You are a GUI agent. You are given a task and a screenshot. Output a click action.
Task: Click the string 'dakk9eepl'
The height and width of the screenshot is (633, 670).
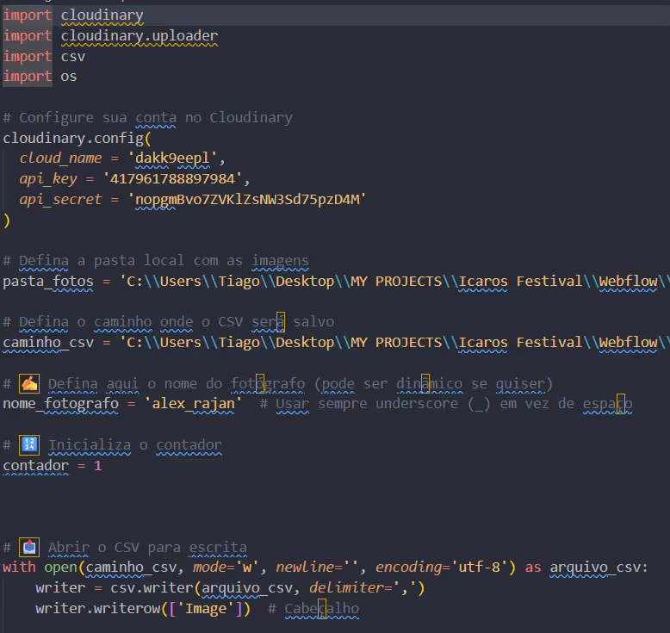(172, 158)
